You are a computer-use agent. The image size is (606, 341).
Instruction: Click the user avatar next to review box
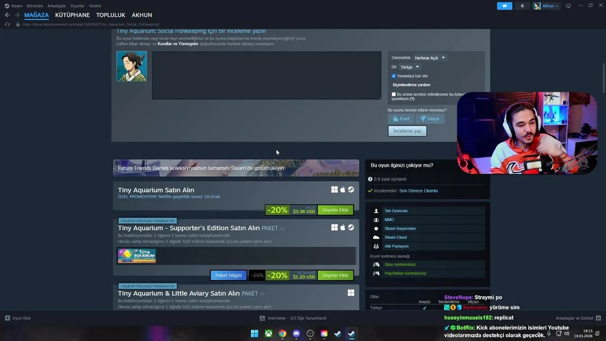point(132,66)
